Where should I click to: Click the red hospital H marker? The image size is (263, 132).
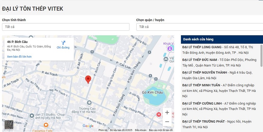(159, 115)
